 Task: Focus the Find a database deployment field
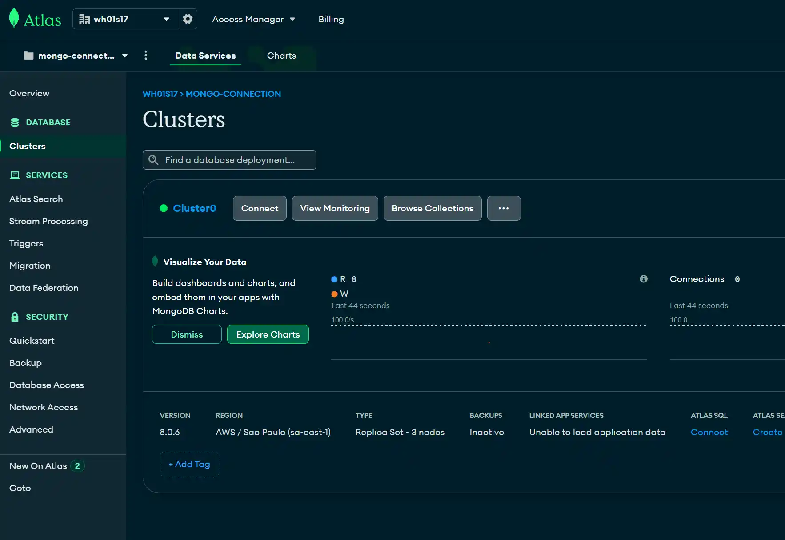(229, 160)
